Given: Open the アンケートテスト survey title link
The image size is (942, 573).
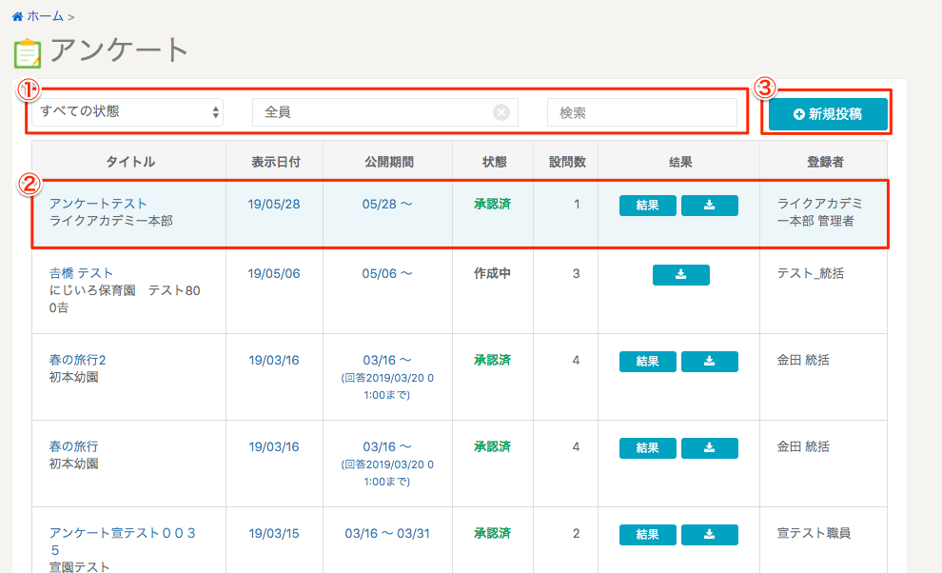Looking at the screenshot, I should click(98, 204).
